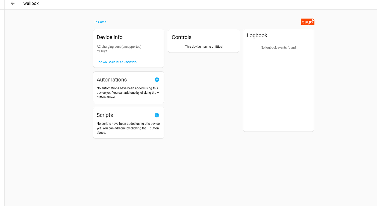Viewport: 377px width, 206px height.
Task: Click the Automations section heading
Action: click(x=111, y=80)
